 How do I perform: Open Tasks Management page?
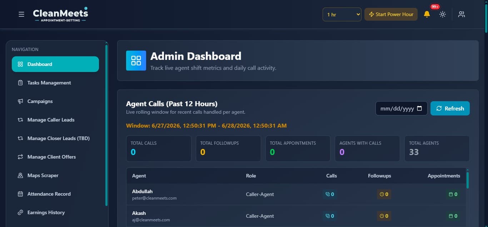pyautogui.click(x=55, y=83)
